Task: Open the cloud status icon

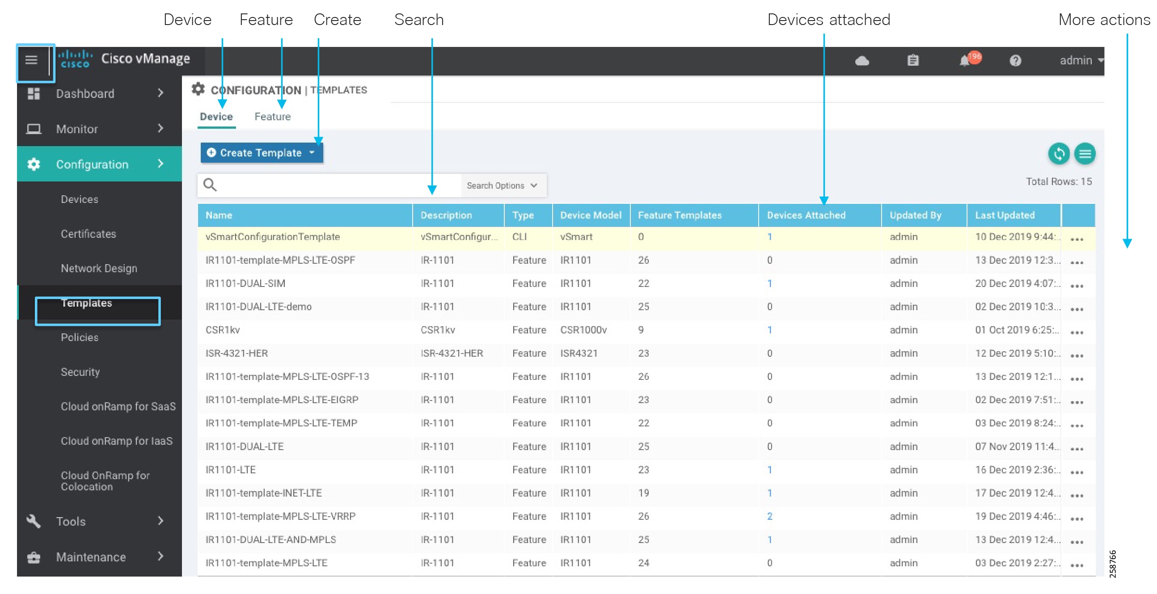Action: coord(862,61)
